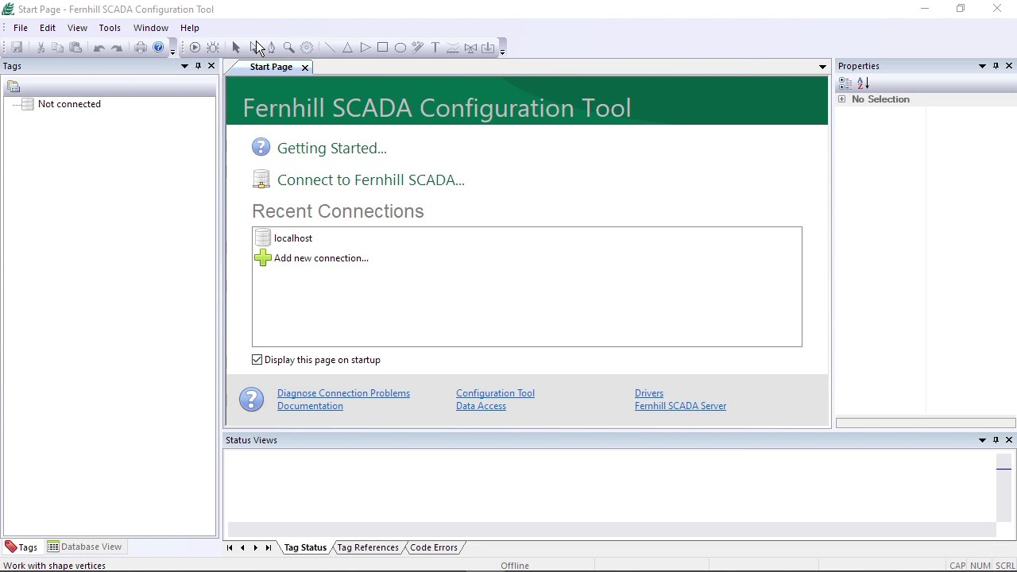Select the trend chart tool
This screenshot has height=572, width=1017.
pyautogui.click(x=453, y=48)
